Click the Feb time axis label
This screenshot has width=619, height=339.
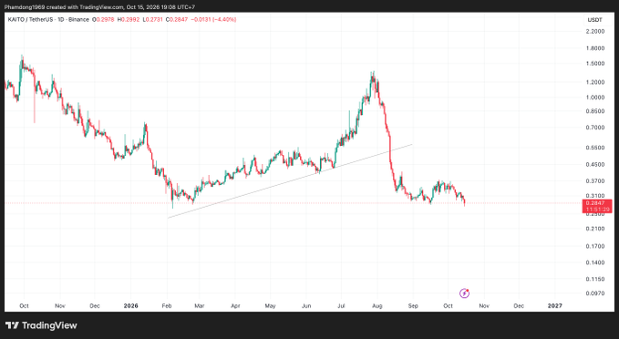pos(167,306)
